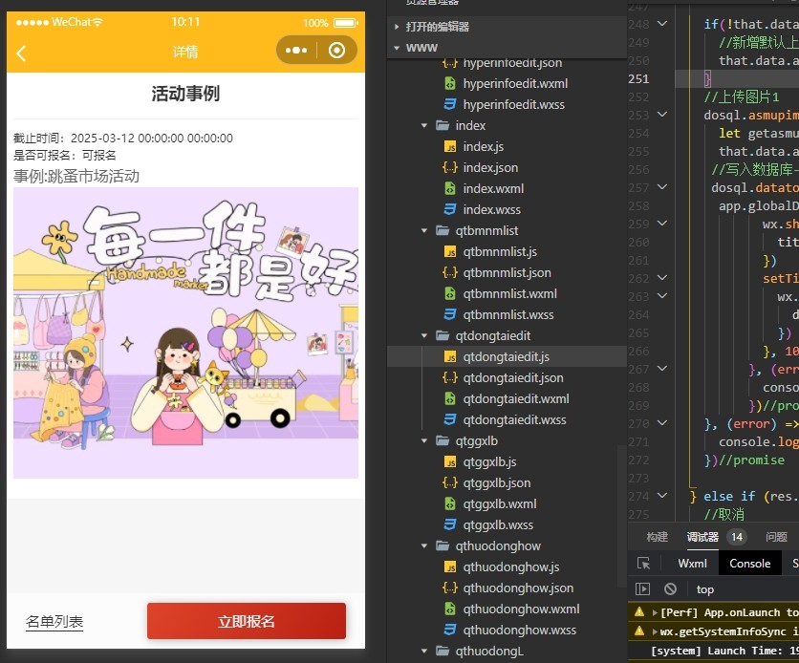
Task: Close the mini program with the circle icon
Action: 336,51
